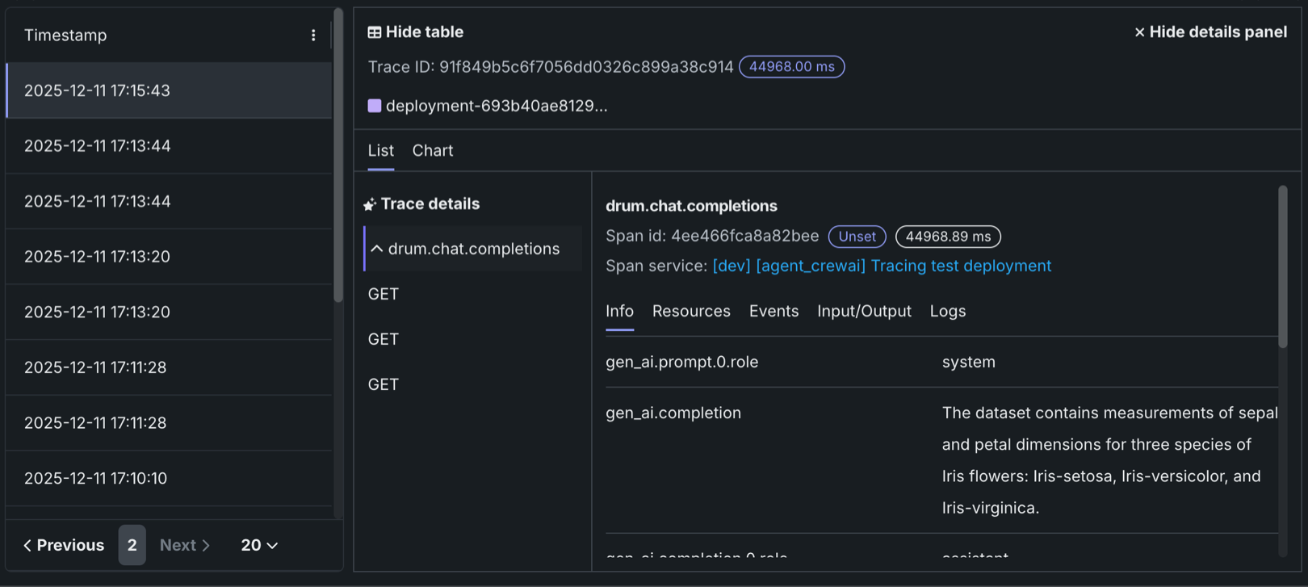Click the Hide table grid icon

point(375,32)
